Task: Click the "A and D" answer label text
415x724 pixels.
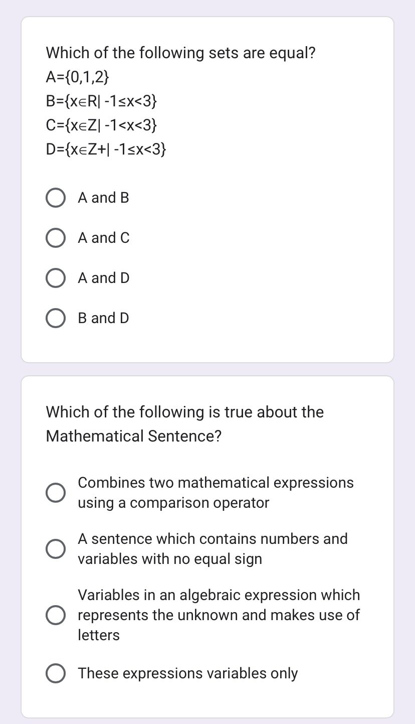Action: (x=103, y=277)
